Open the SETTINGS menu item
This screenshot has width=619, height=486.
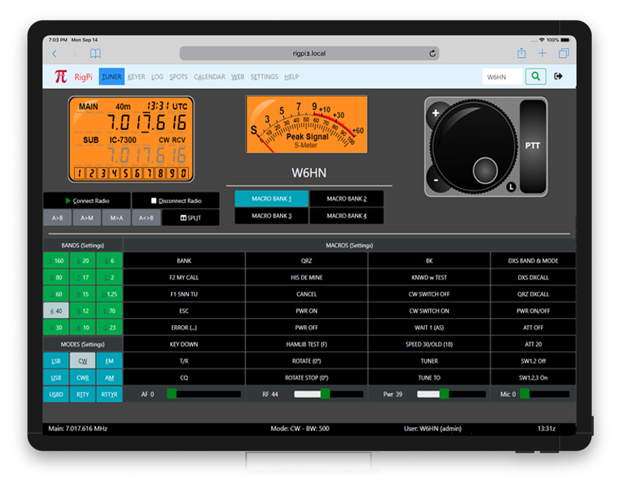(x=264, y=77)
